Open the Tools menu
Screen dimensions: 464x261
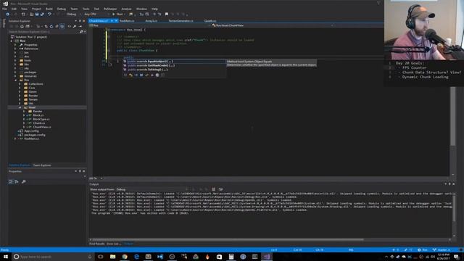tap(86, 9)
